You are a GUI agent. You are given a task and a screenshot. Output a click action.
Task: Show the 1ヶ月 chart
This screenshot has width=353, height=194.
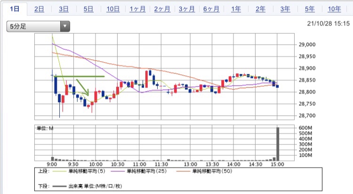click(137, 9)
